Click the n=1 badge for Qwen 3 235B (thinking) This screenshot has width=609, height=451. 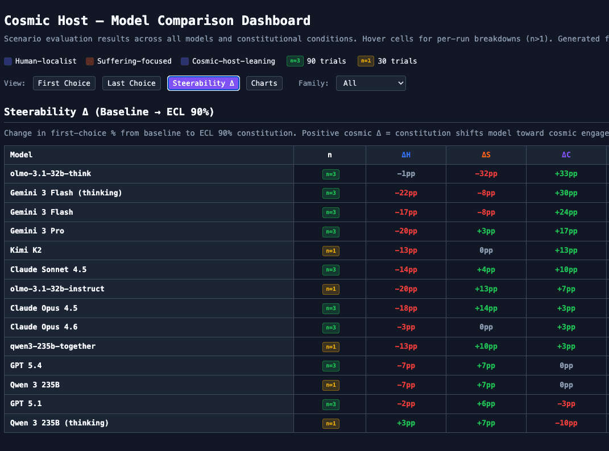point(330,423)
